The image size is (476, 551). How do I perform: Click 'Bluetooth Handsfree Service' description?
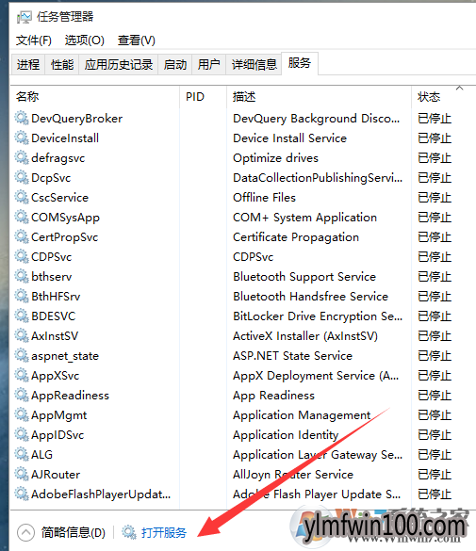click(x=310, y=297)
